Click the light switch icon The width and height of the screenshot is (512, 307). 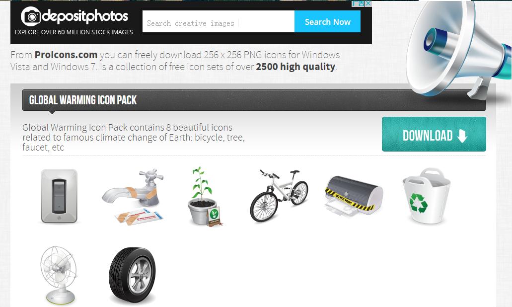[x=59, y=196]
